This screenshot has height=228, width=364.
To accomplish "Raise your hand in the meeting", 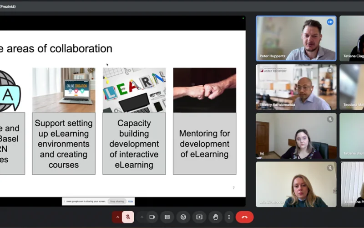I will [215, 217].
